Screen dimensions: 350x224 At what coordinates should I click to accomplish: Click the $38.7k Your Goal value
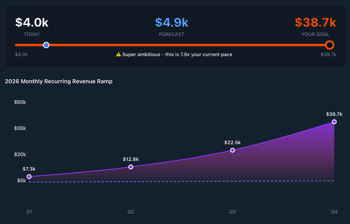point(315,23)
